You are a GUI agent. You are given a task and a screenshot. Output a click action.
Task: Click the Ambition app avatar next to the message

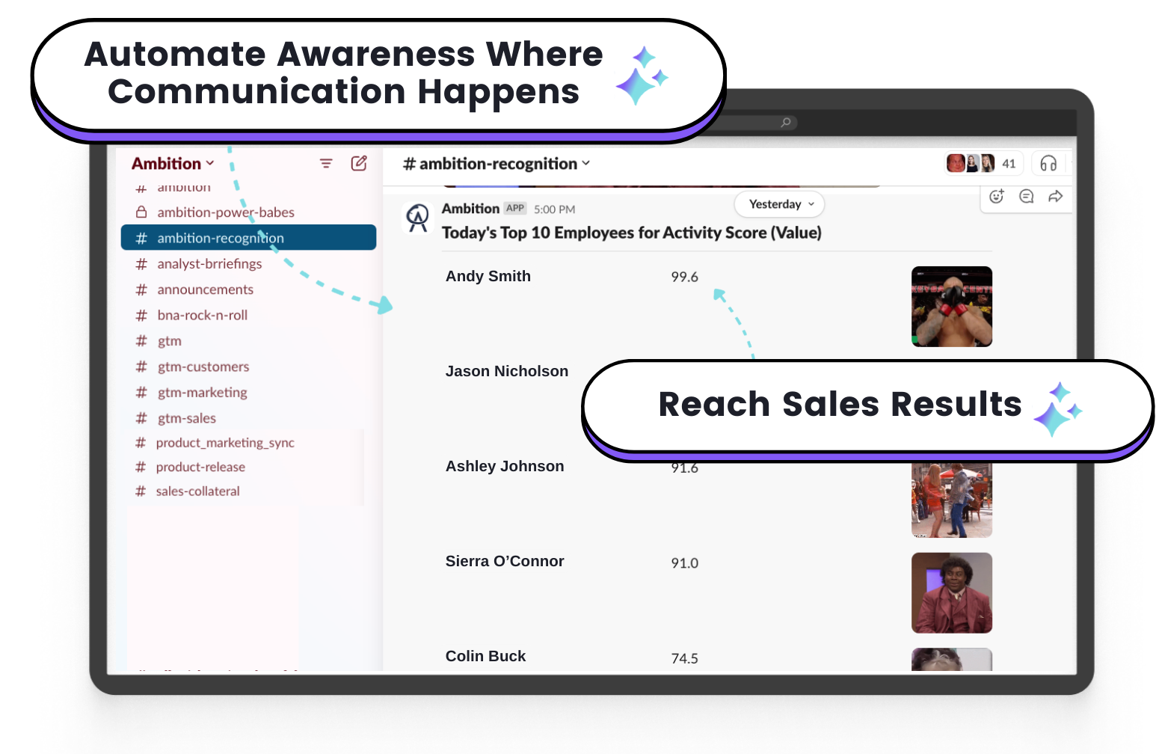tap(417, 217)
